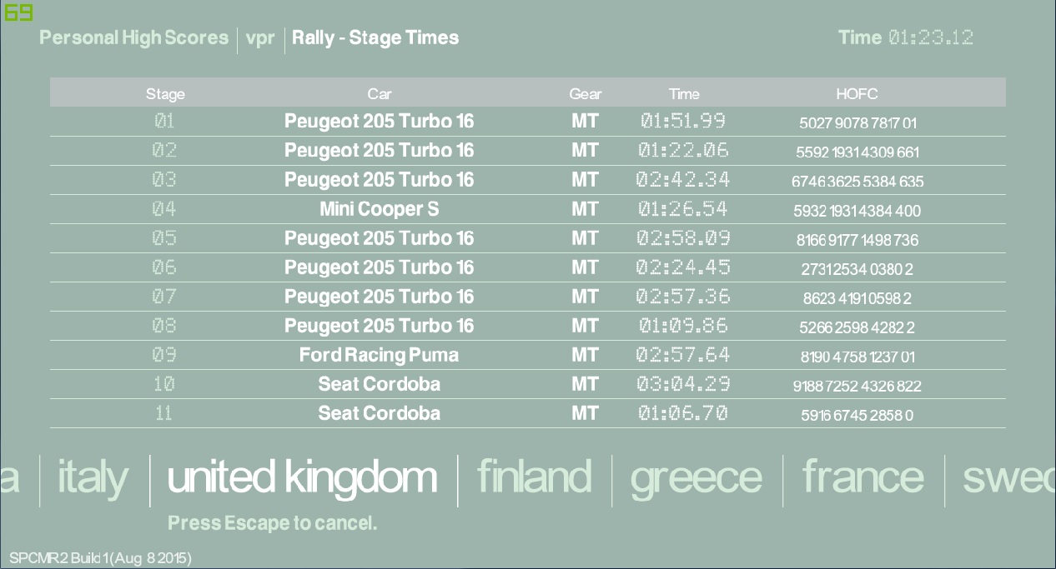Click HOFC code 5592 1931 4309 661

(x=857, y=152)
